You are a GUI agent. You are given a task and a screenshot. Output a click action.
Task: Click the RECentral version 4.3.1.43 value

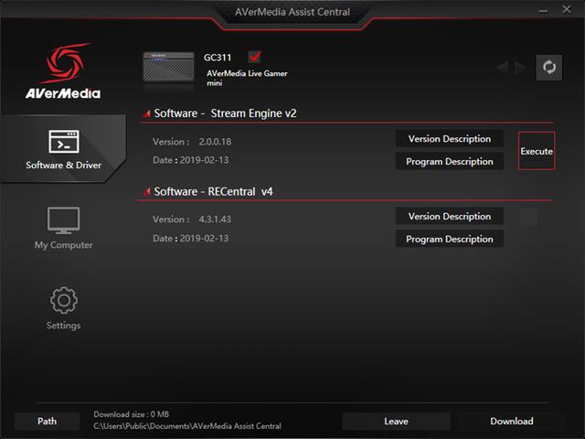[x=215, y=219]
